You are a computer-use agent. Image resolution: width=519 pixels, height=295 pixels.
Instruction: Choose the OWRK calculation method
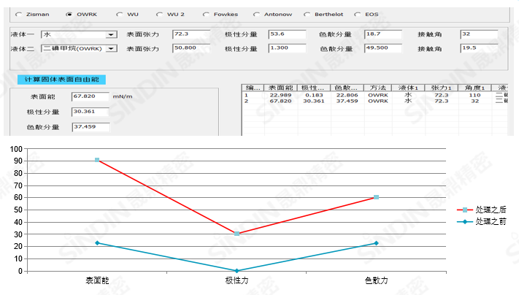(x=69, y=14)
